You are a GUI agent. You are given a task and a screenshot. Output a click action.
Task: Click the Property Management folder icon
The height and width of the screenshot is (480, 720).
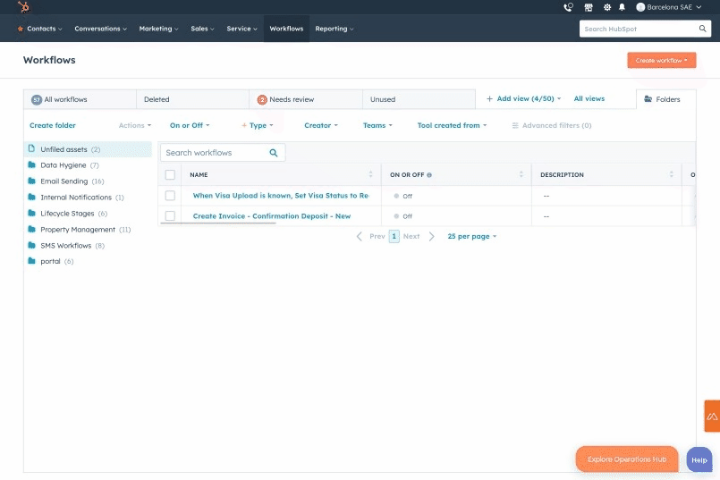[x=31, y=229]
